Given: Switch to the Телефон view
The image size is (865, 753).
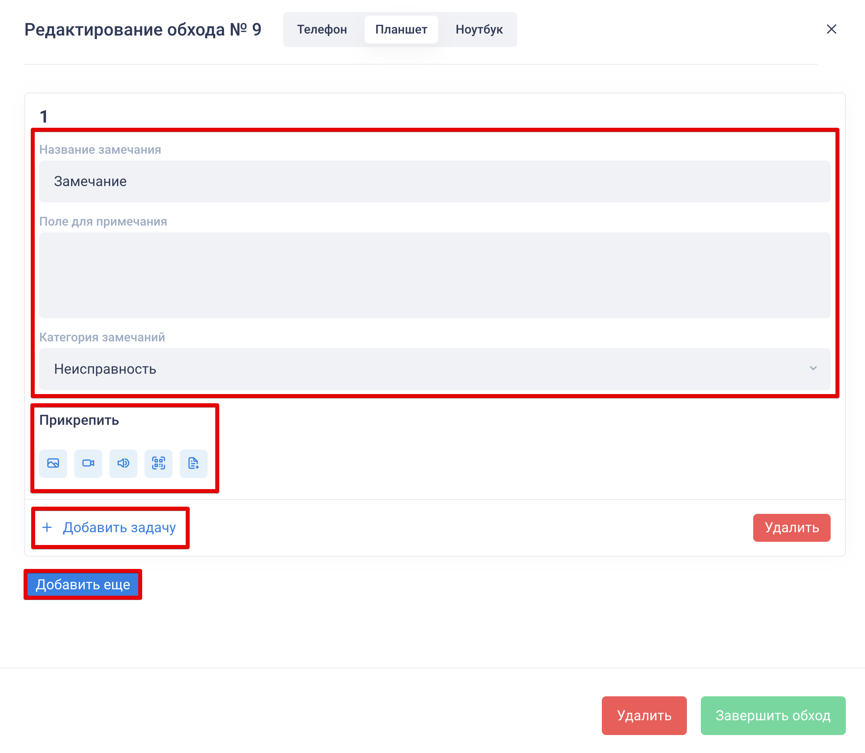Looking at the screenshot, I should point(322,30).
